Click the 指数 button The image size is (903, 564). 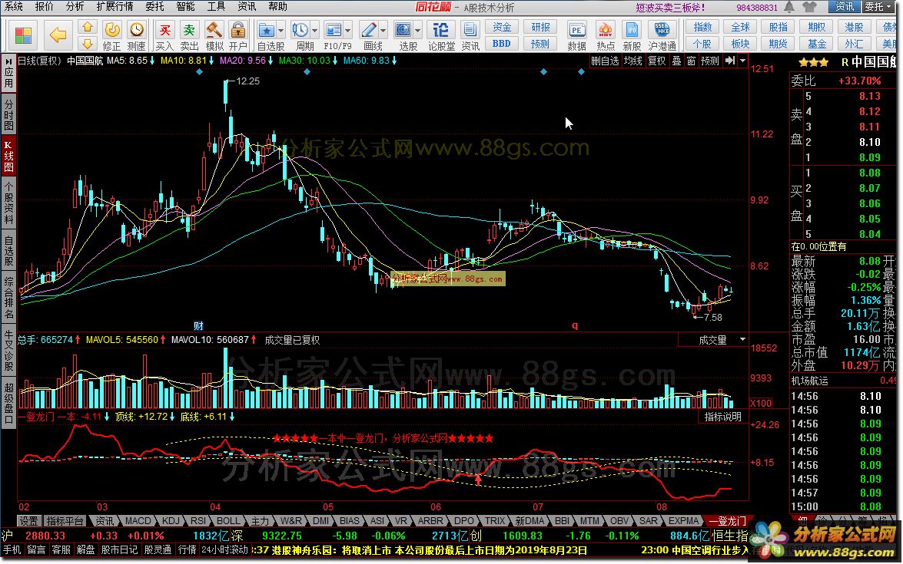(x=702, y=27)
